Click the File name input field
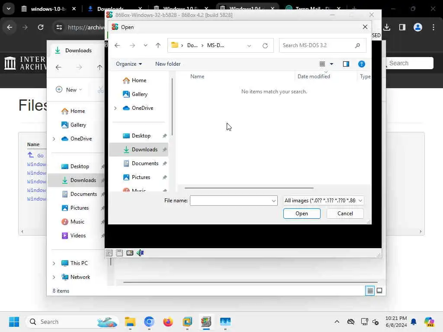Viewport: 443px width, 332px height. (231, 201)
